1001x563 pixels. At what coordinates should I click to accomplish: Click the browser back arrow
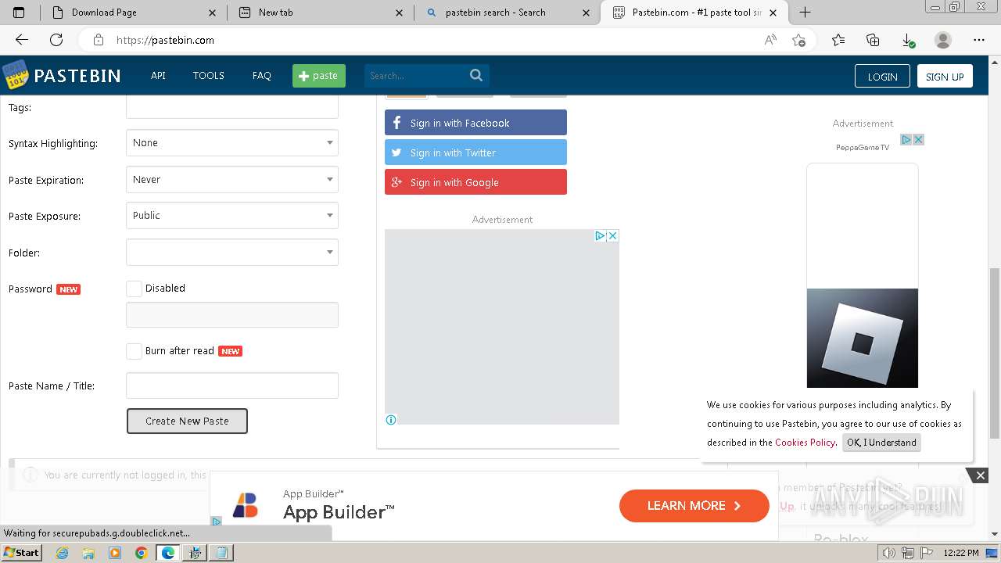pyautogui.click(x=22, y=40)
